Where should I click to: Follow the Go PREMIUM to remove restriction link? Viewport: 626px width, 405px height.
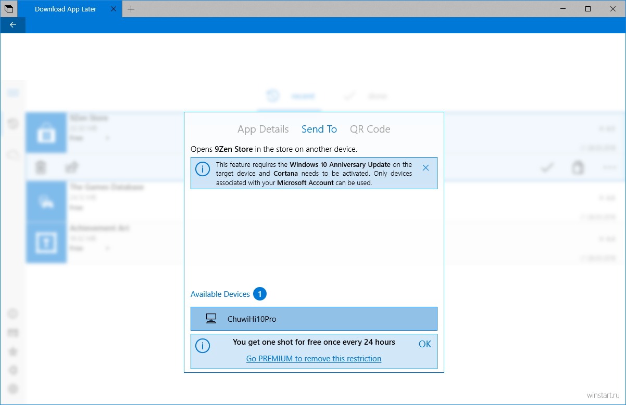(x=314, y=359)
